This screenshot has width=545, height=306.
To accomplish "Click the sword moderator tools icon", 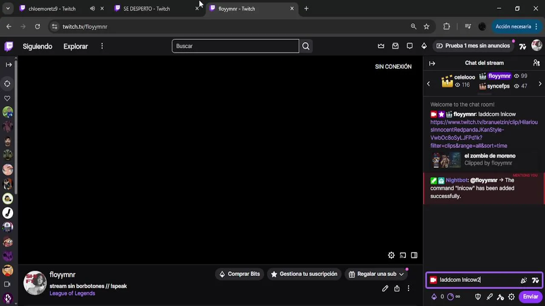I will [489, 297].
